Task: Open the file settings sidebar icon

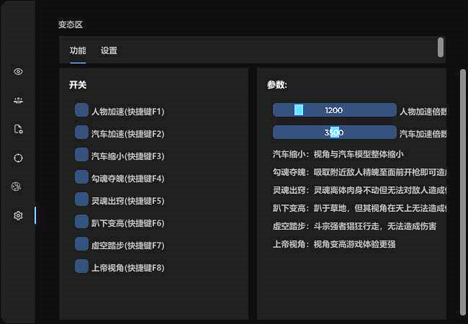Action: pos(18,129)
